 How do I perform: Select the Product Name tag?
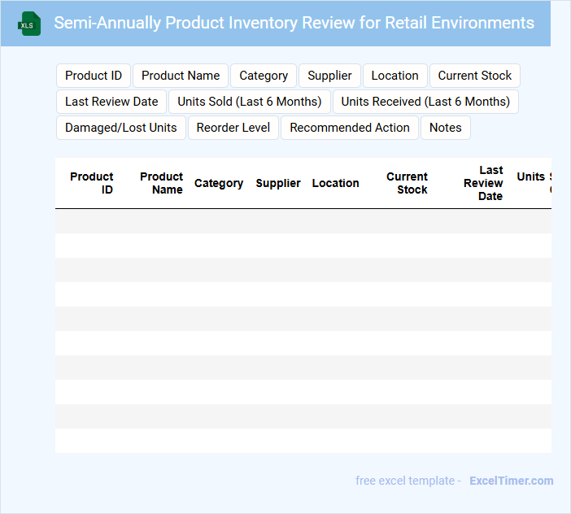click(181, 76)
